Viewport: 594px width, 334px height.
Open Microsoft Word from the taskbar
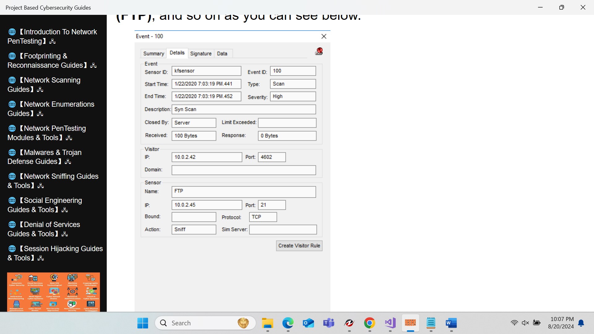tap(451, 323)
